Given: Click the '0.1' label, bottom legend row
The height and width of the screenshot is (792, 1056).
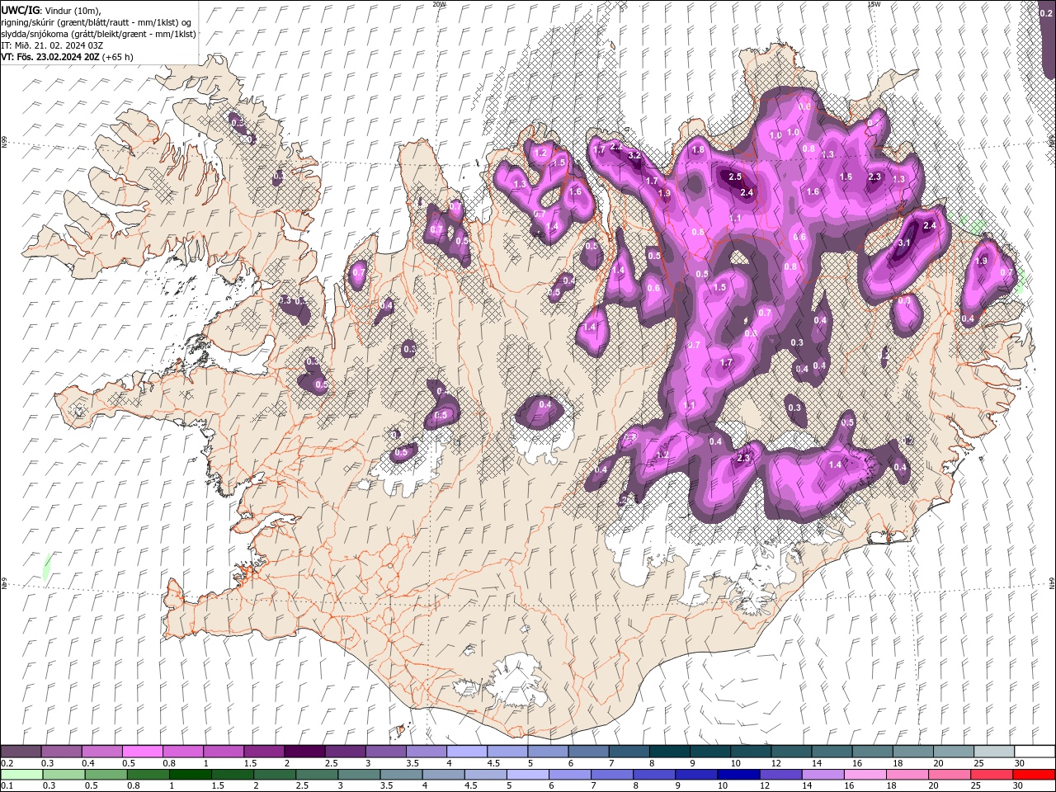Looking at the screenshot, I should click(x=7, y=787).
